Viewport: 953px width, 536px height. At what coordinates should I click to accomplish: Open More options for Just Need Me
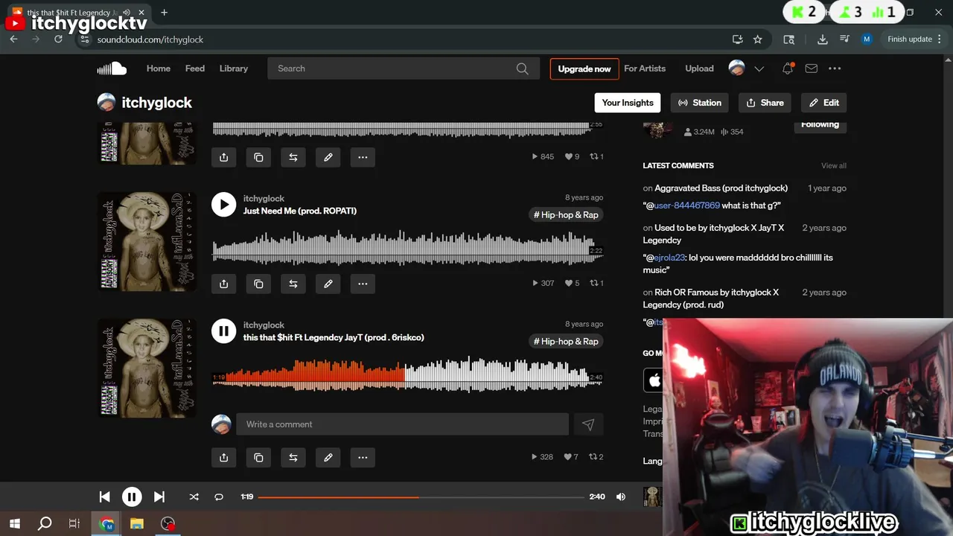[363, 284]
